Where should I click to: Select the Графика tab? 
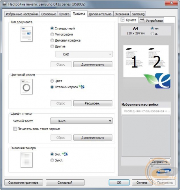pyautogui.click(x=79, y=13)
